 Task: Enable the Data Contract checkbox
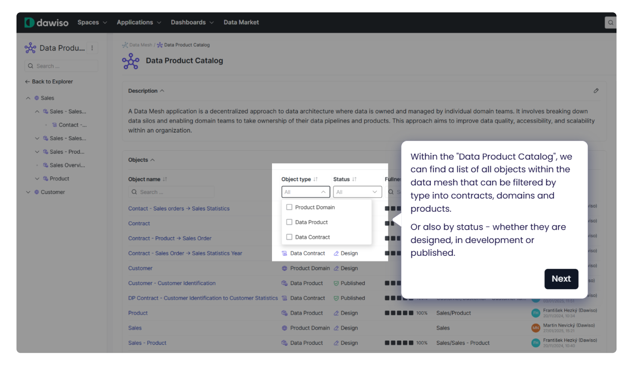click(289, 237)
